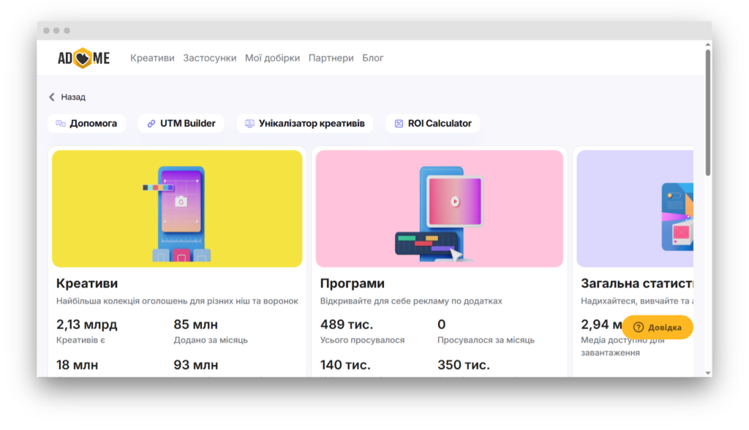Click the AdMe heart logo

pyautogui.click(x=83, y=57)
